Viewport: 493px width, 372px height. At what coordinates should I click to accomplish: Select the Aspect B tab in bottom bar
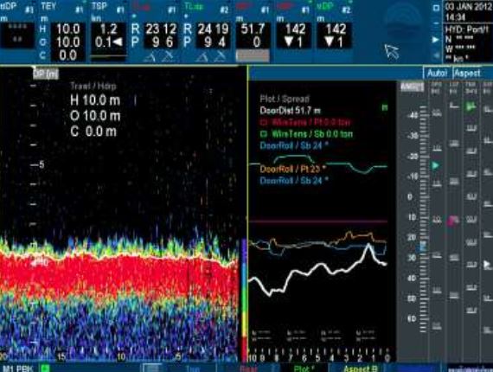coord(360,369)
